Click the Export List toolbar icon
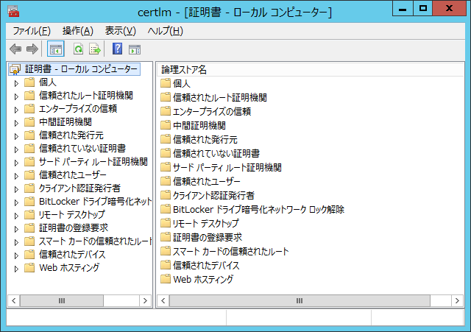The width and height of the screenshot is (471, 332). [95, 49]
